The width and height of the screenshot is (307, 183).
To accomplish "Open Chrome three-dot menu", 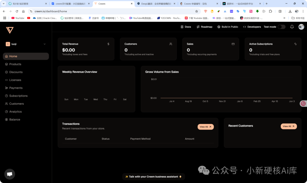I will (x=303, y=11).
